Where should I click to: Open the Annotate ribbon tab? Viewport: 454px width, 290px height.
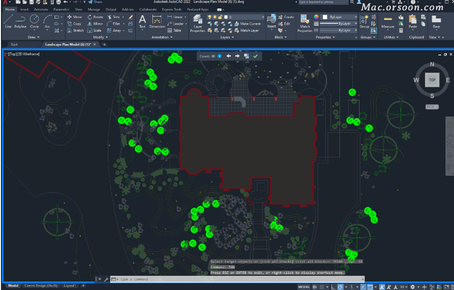[41, 9]
